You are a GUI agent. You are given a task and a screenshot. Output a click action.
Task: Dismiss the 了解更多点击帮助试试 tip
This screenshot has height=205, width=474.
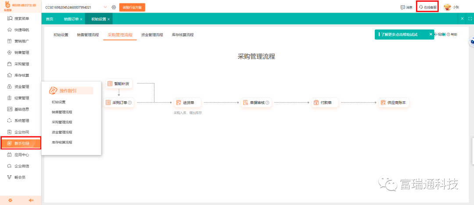pyautogui.click(x=431, y=35)
